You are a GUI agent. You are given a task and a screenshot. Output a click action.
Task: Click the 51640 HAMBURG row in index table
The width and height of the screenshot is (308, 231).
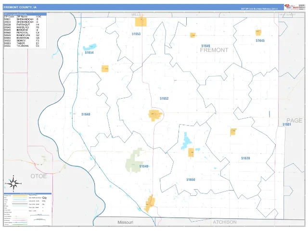point(23,27)
